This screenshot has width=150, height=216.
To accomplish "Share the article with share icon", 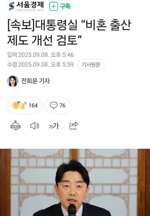I will click(74, 125).
